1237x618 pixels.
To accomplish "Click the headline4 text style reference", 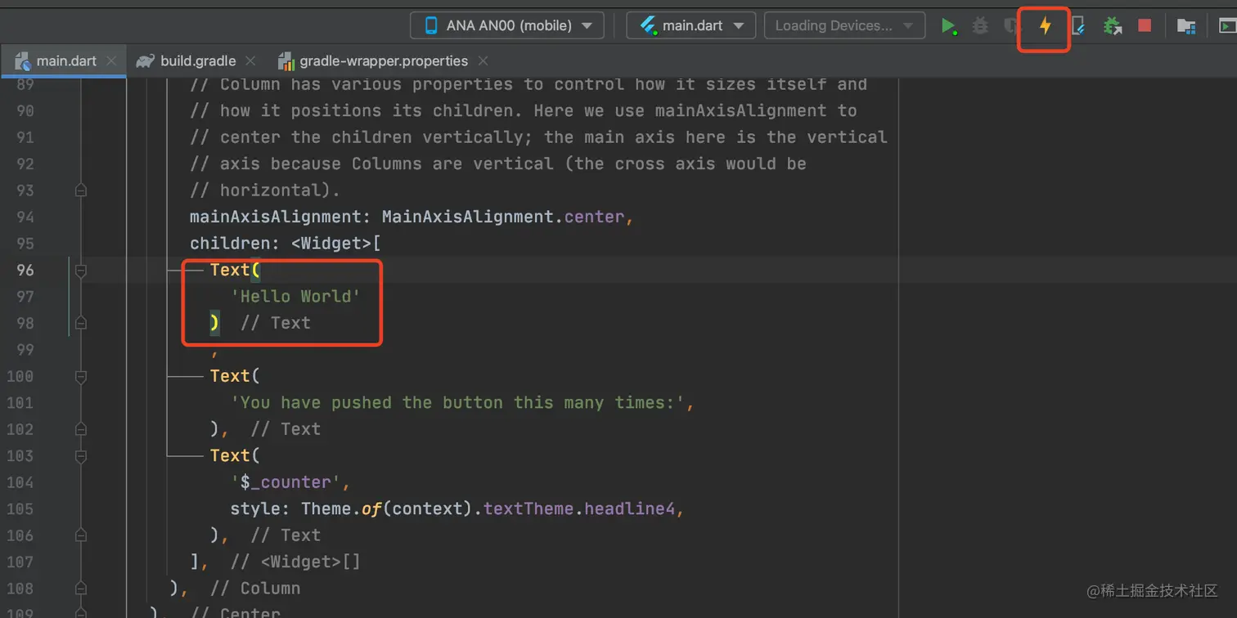I will point(630,508).
